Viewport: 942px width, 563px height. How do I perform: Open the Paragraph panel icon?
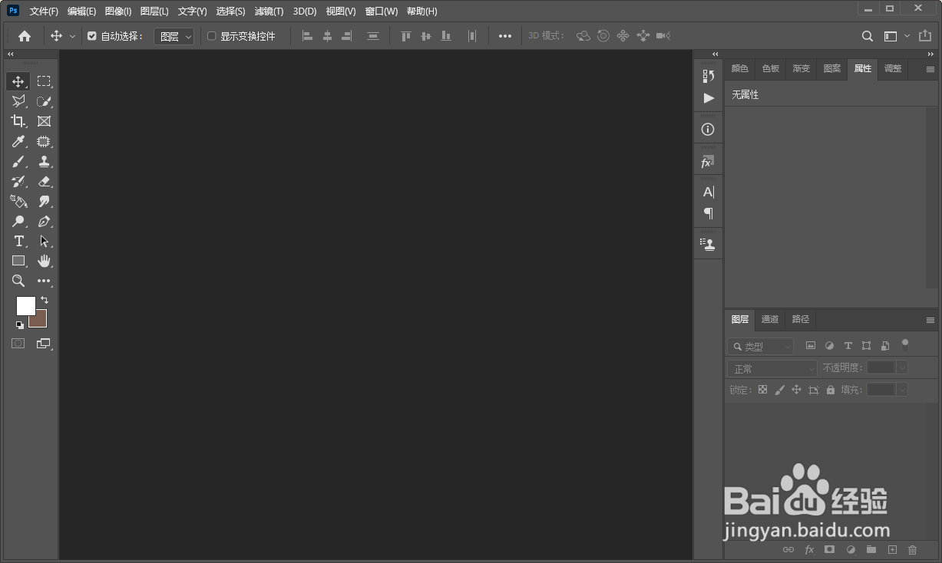[x=708, y=213]
